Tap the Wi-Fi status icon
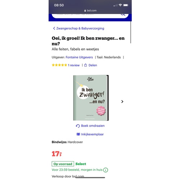180x180 pixels. 120,5
